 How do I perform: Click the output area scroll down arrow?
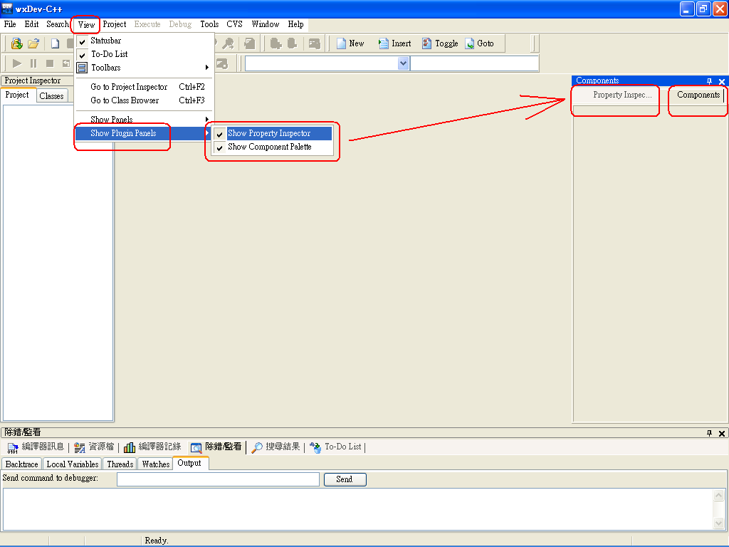[718, 523]
